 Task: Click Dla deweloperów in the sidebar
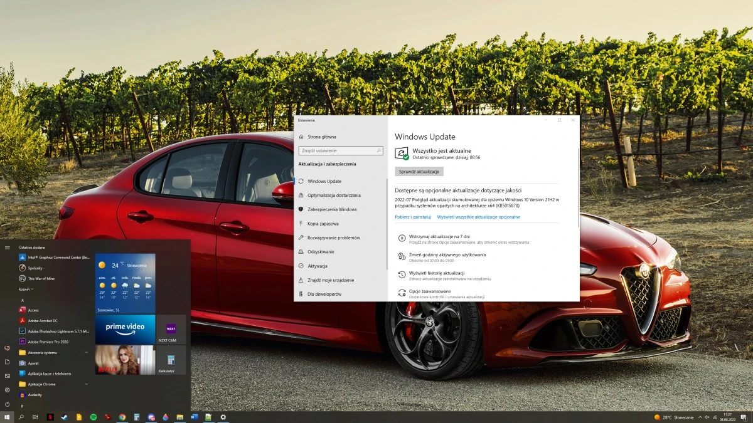click(x=328, y=293)
